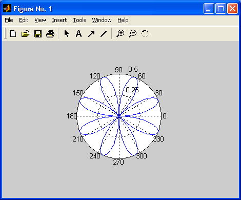
Task: Expand the Insert menu
Action: [x=59, y=20]
